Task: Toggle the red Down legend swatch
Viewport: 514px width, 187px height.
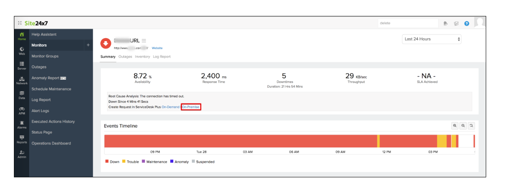Action: click(107, 161)
